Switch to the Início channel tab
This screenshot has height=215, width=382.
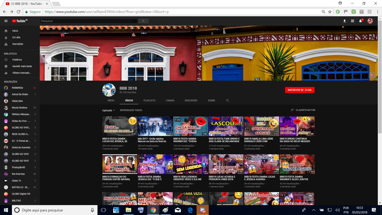pyautogui.click(x=111, y=100)
